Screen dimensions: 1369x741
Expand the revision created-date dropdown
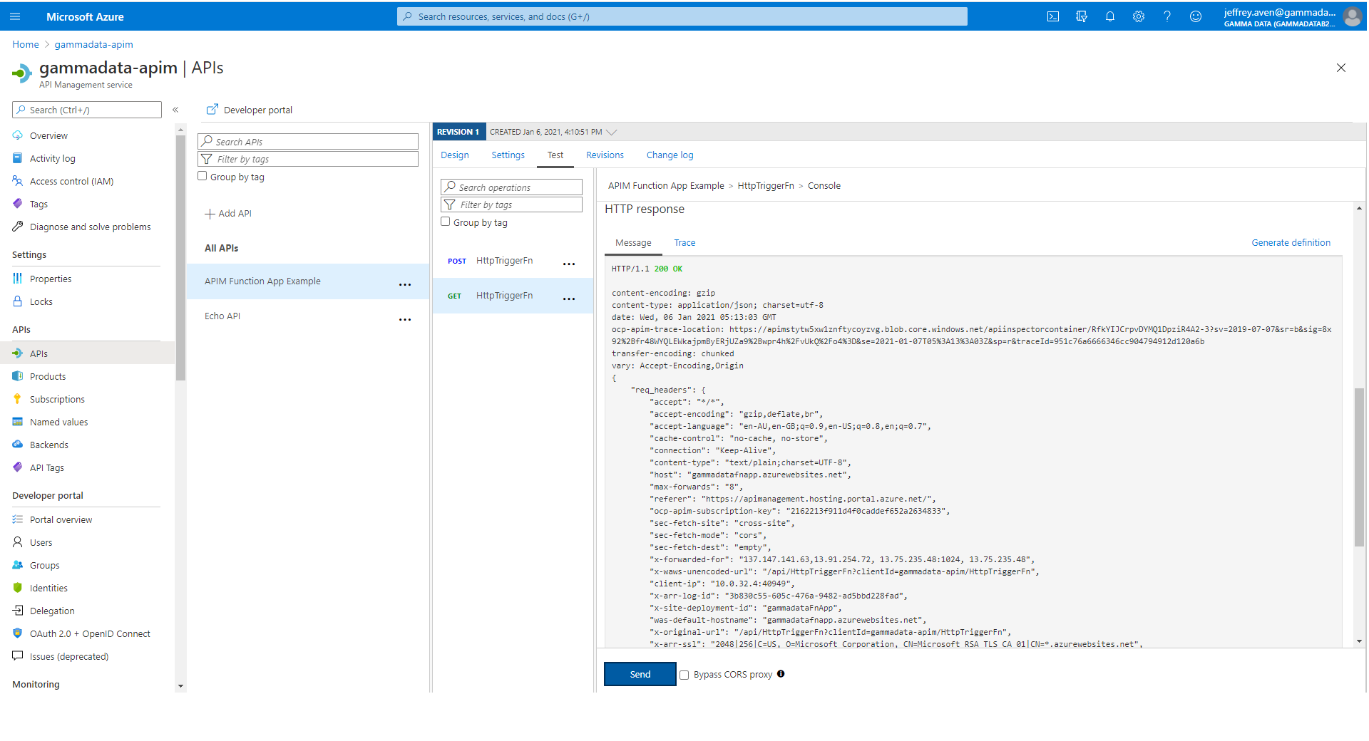click(x=611, y=132)
